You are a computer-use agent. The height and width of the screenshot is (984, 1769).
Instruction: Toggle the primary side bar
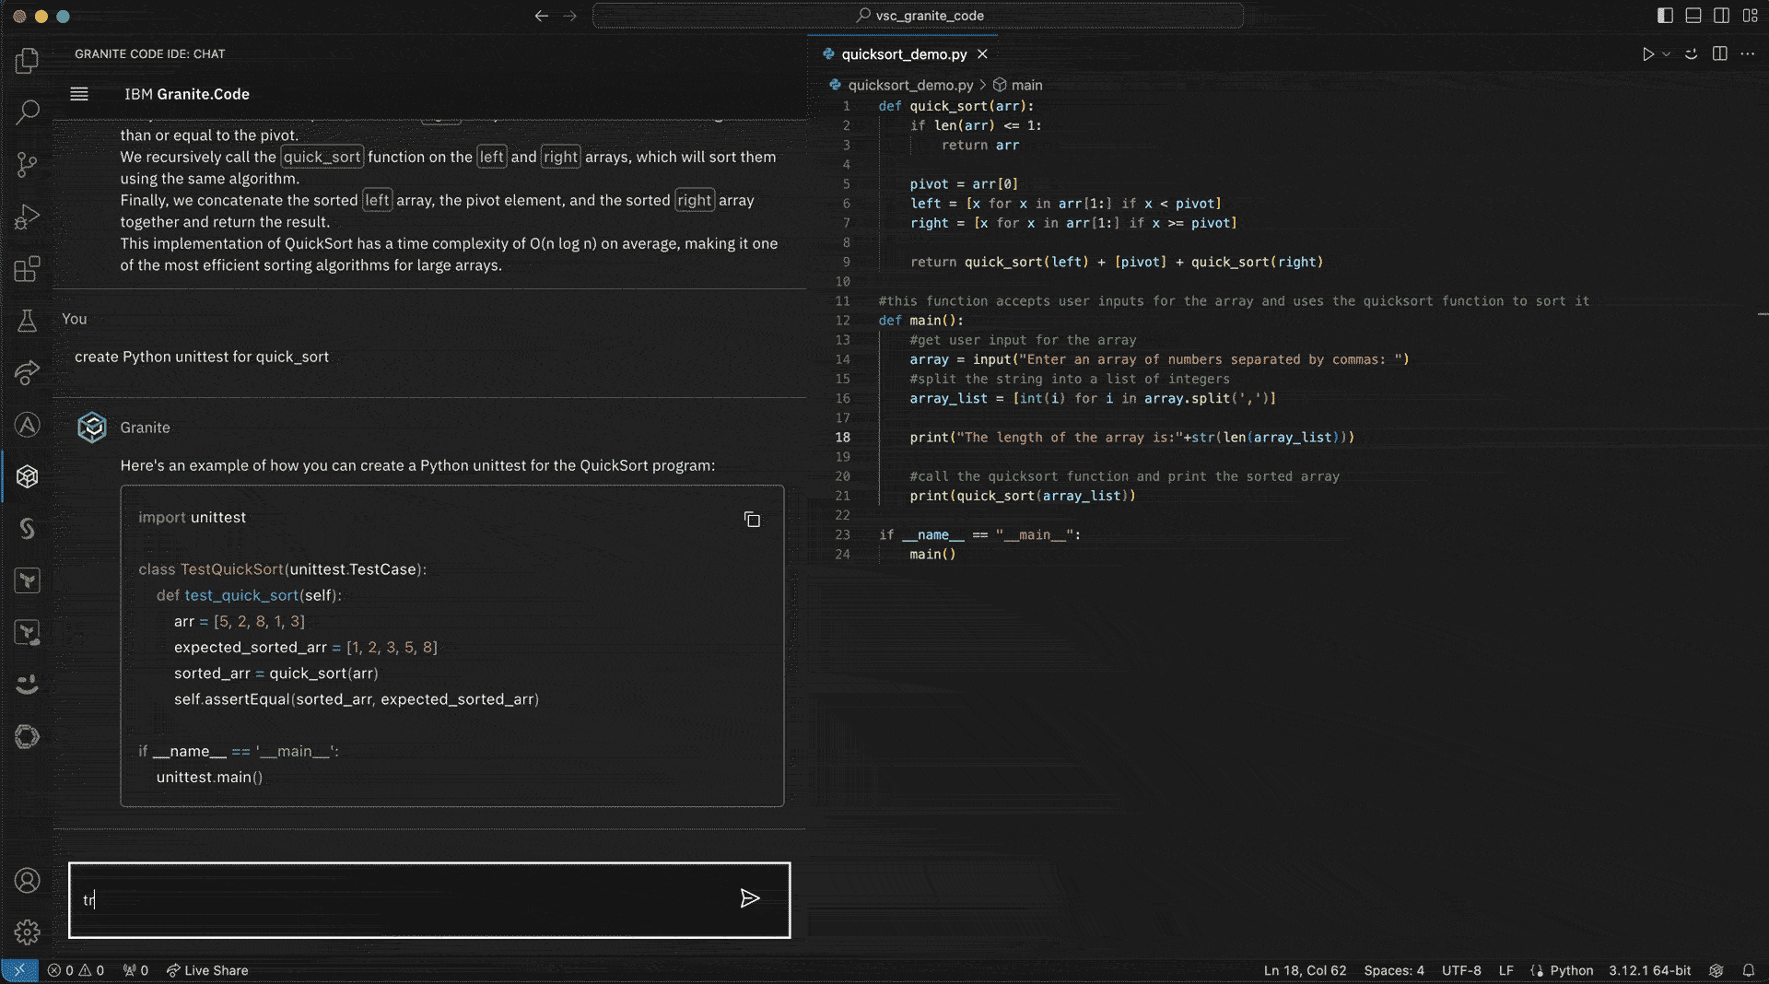1664,15
